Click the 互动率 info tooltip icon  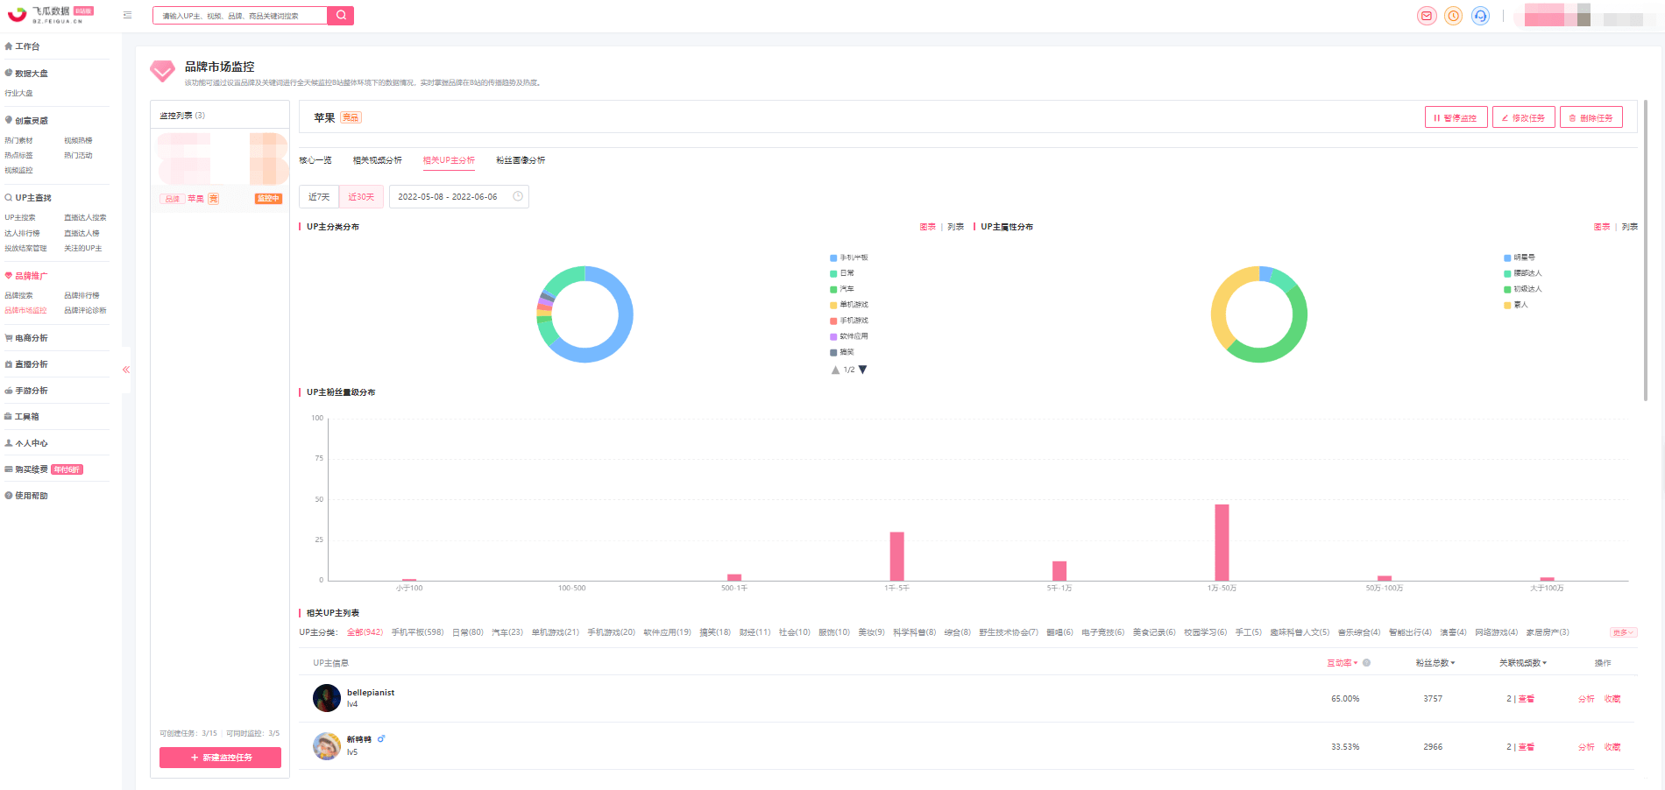pyautogui.click(x=1366, y=662)
